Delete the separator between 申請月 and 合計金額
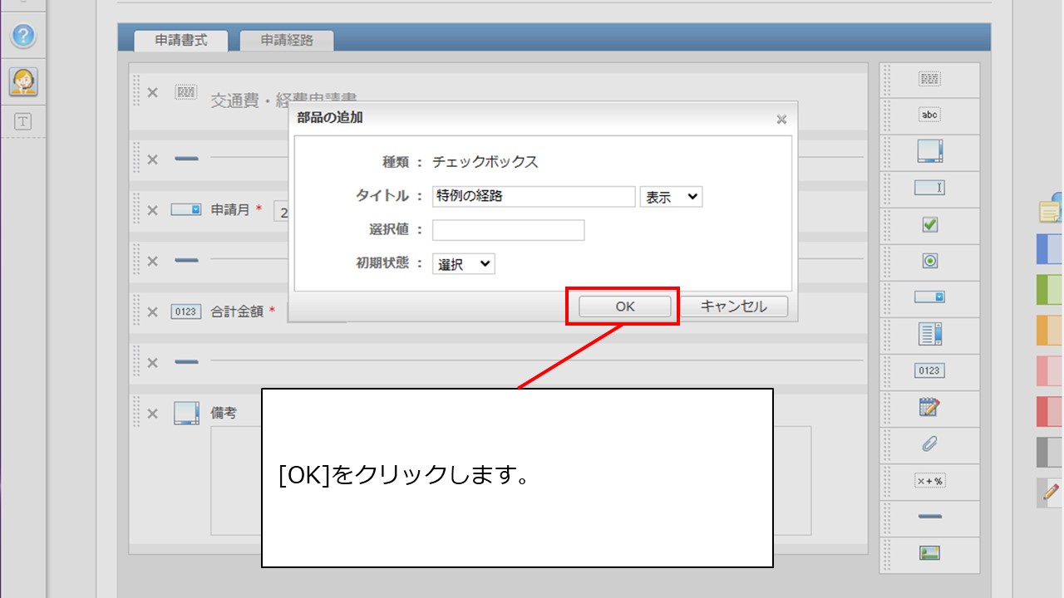Screen dimensions: 1064x598 [x=152, y=261]
